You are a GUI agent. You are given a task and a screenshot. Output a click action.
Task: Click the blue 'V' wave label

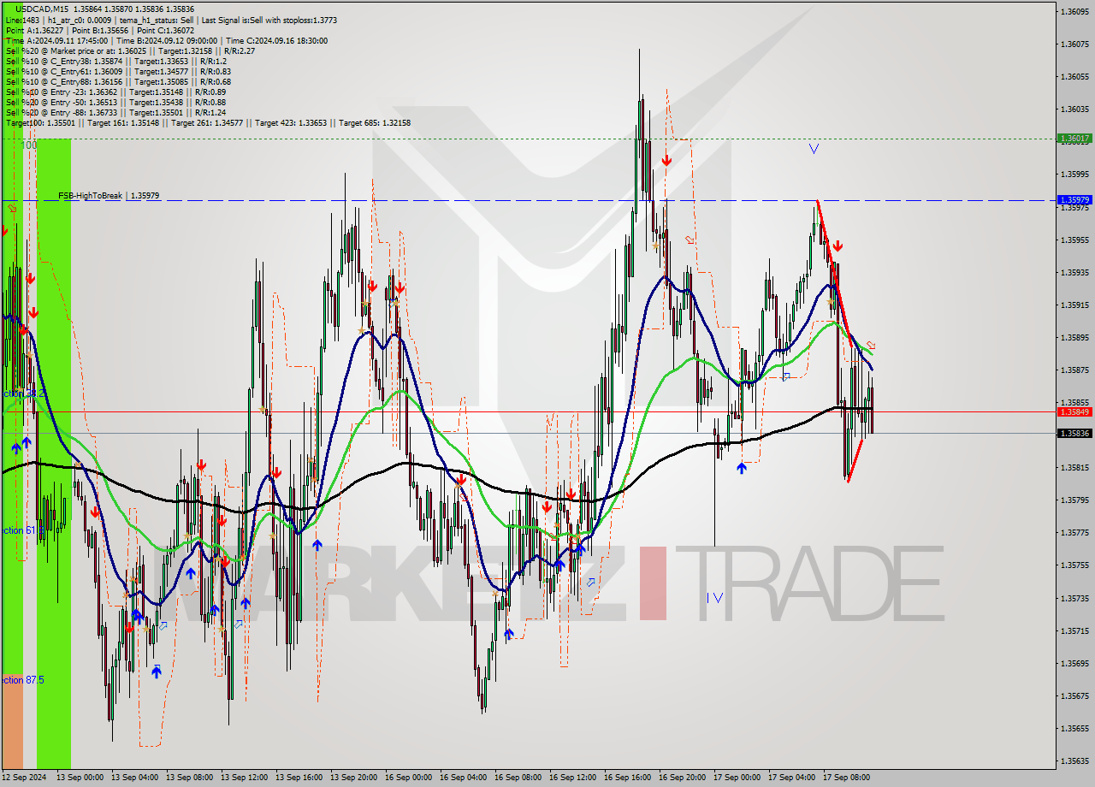pos(814,149)
